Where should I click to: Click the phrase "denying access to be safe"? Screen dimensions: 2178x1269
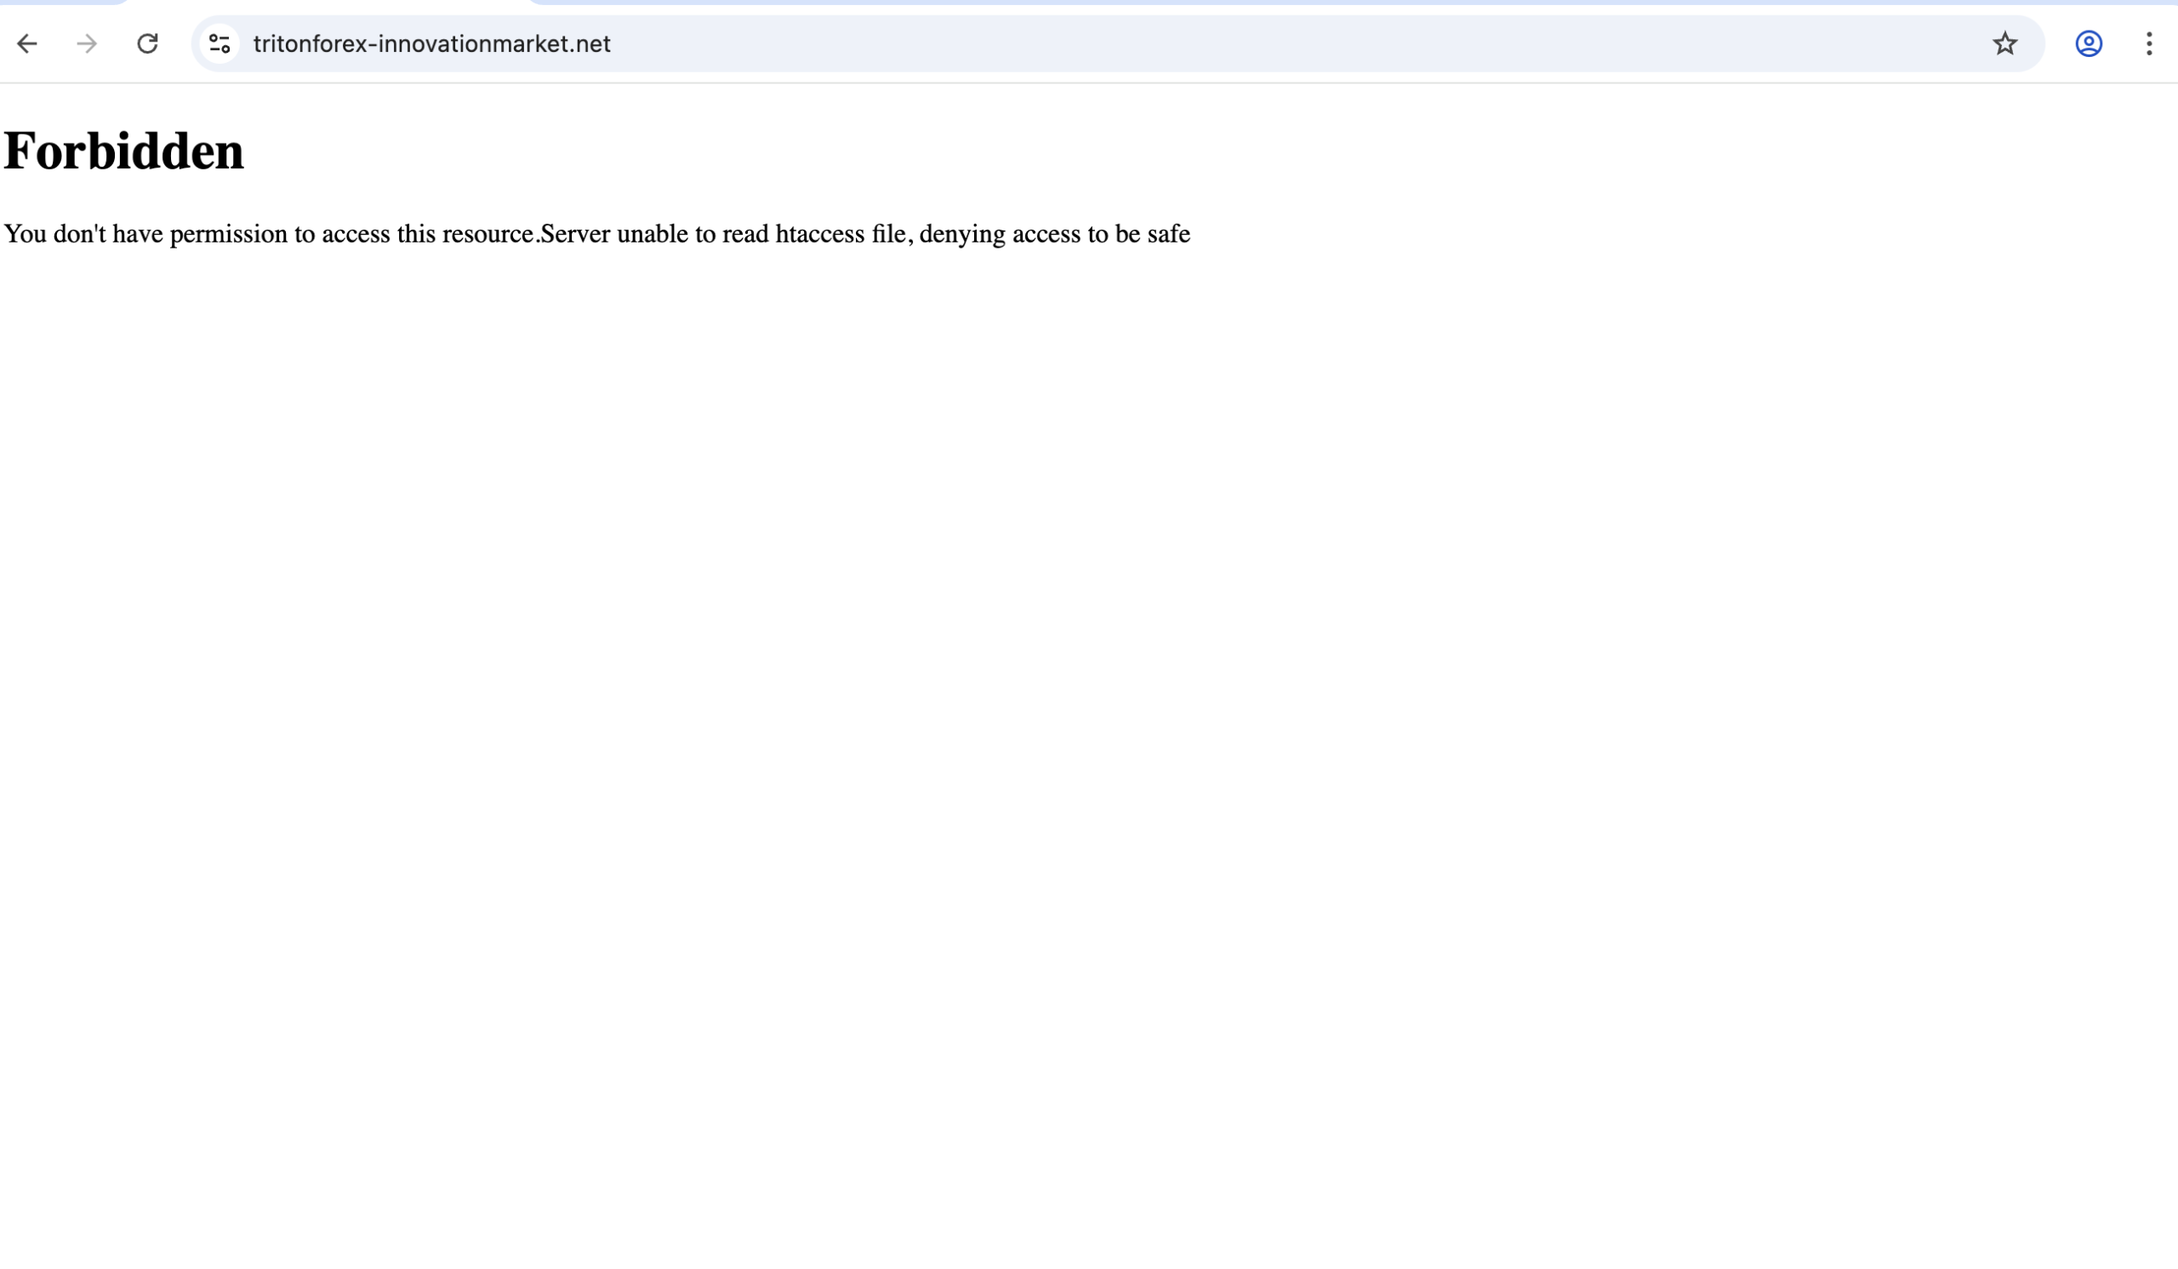point(1054,234)
